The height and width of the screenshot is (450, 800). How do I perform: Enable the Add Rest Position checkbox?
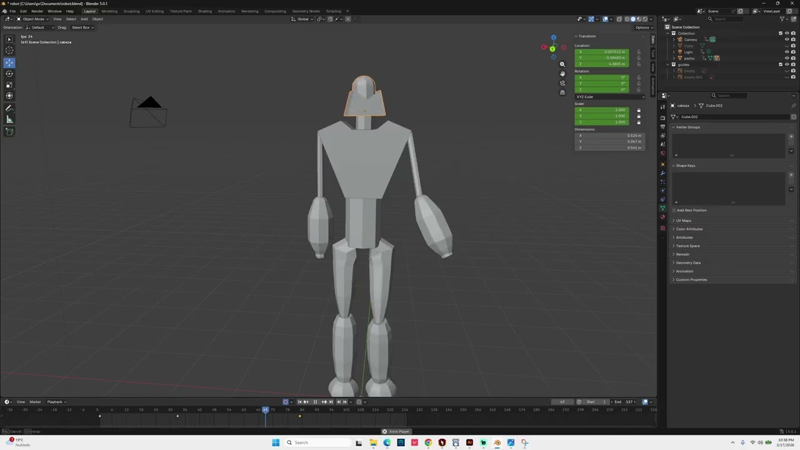[674, 211]
